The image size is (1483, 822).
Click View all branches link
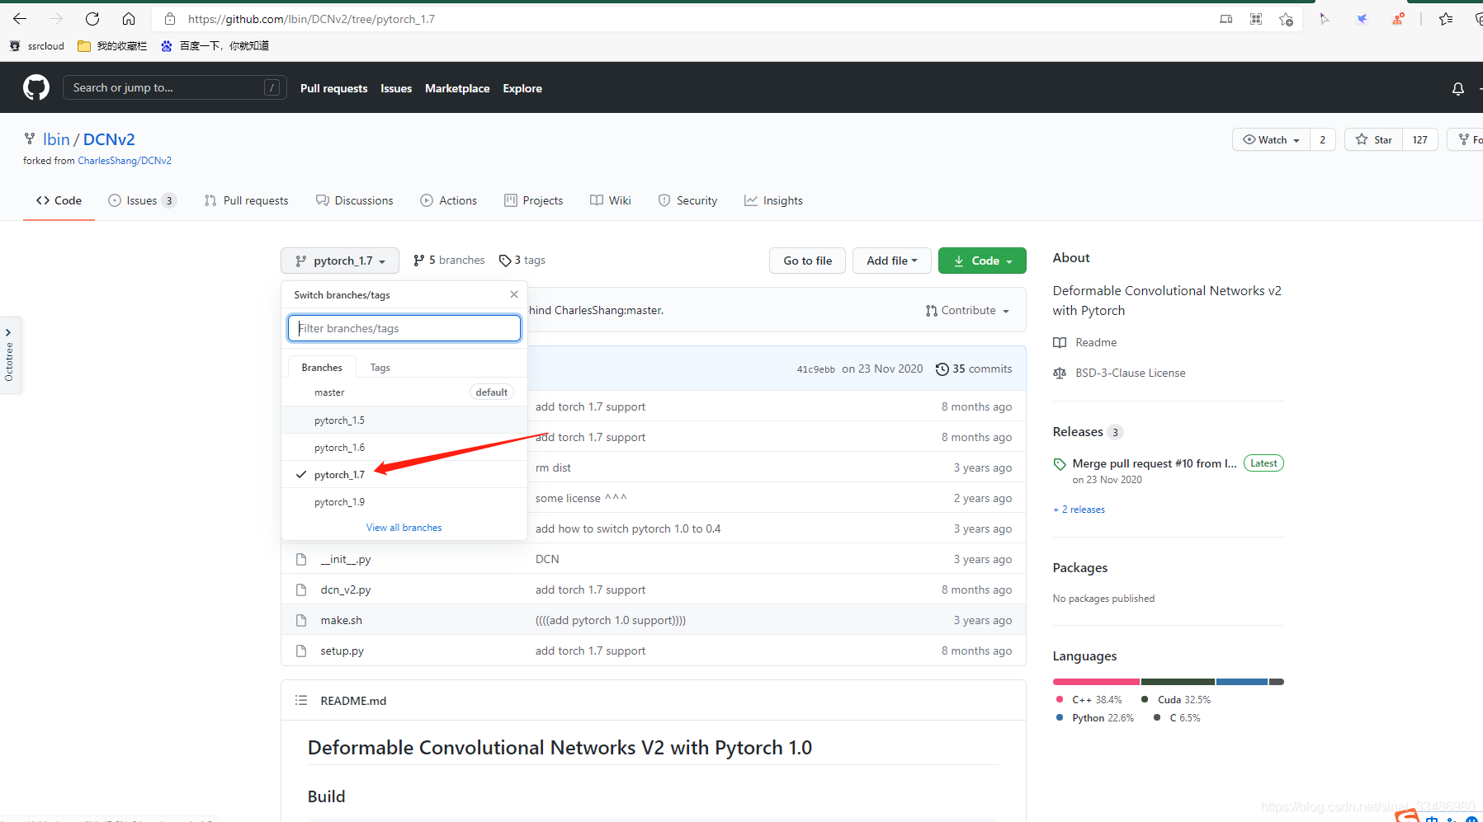tap(404, 528)
